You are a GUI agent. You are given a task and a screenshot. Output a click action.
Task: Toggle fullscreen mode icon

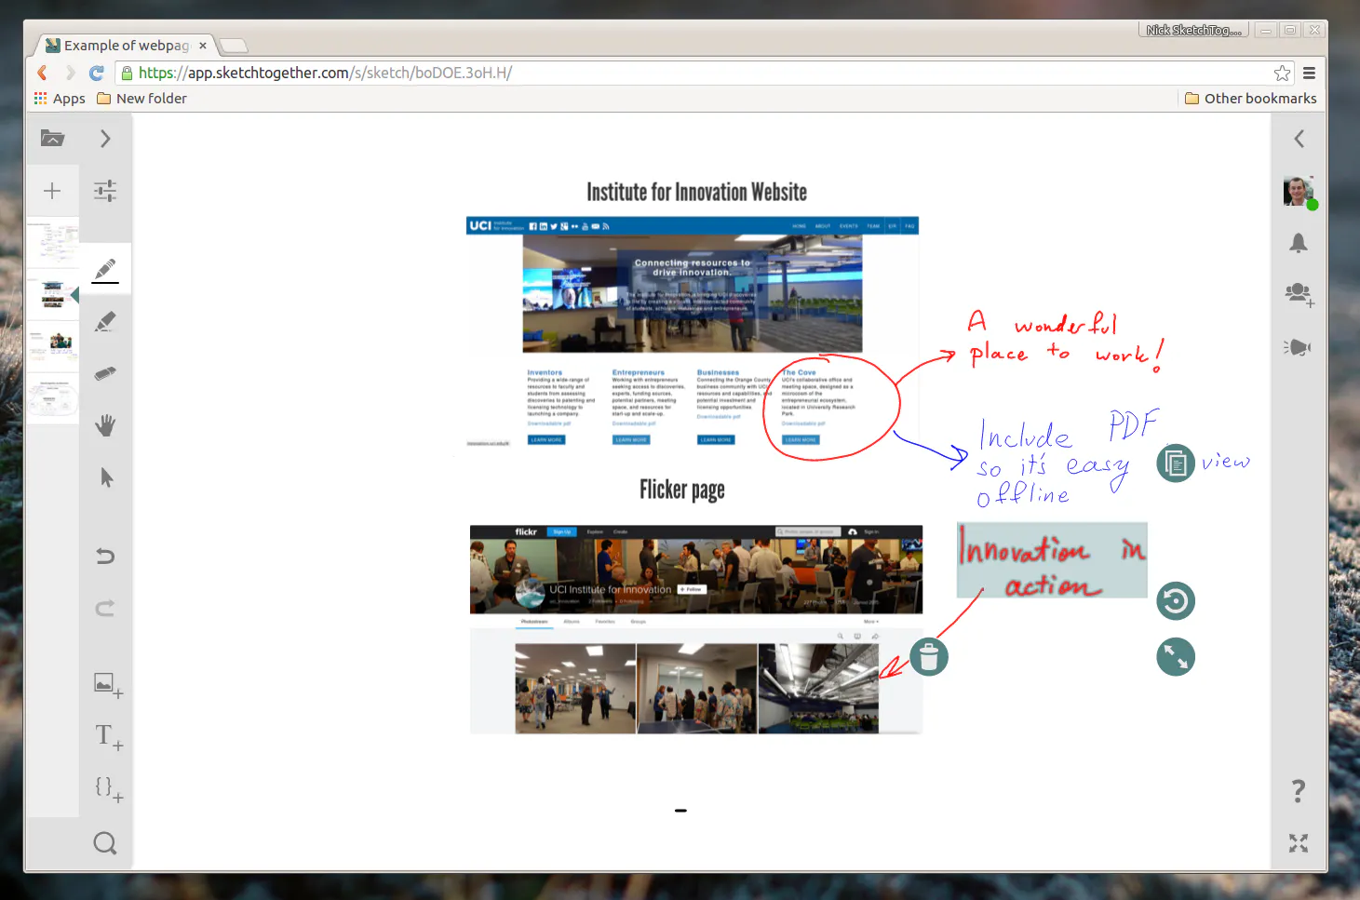coord(1299,843)
